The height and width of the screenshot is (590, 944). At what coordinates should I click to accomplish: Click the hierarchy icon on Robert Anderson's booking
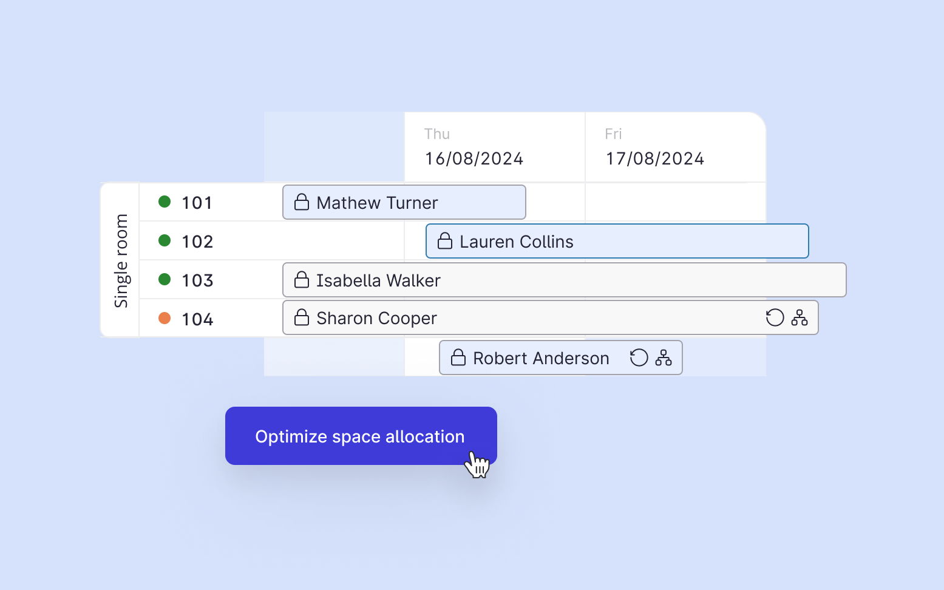click(664, 358)
